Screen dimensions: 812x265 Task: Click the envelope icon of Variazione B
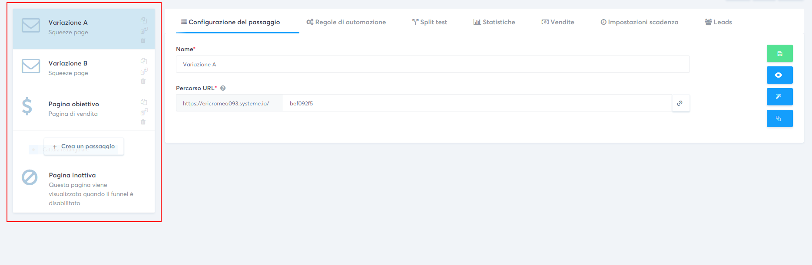(x=31, y=66)
